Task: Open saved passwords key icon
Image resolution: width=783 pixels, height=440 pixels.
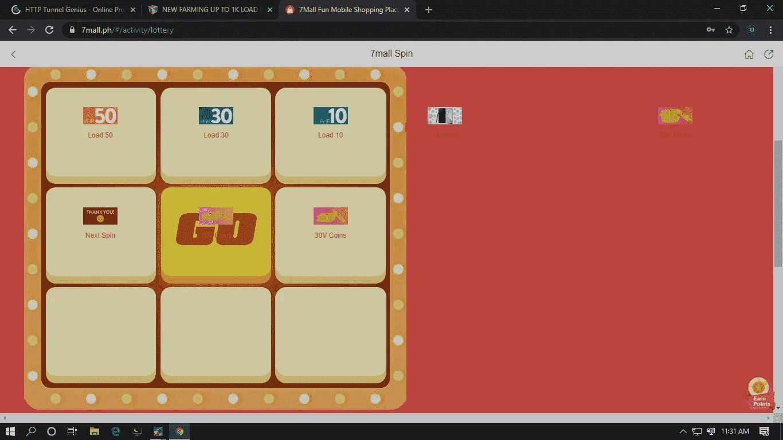Action: coord(711,30)
